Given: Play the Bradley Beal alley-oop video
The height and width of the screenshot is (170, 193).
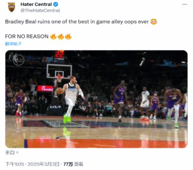Looking at the screenshot, I should (x=96, y=99).
